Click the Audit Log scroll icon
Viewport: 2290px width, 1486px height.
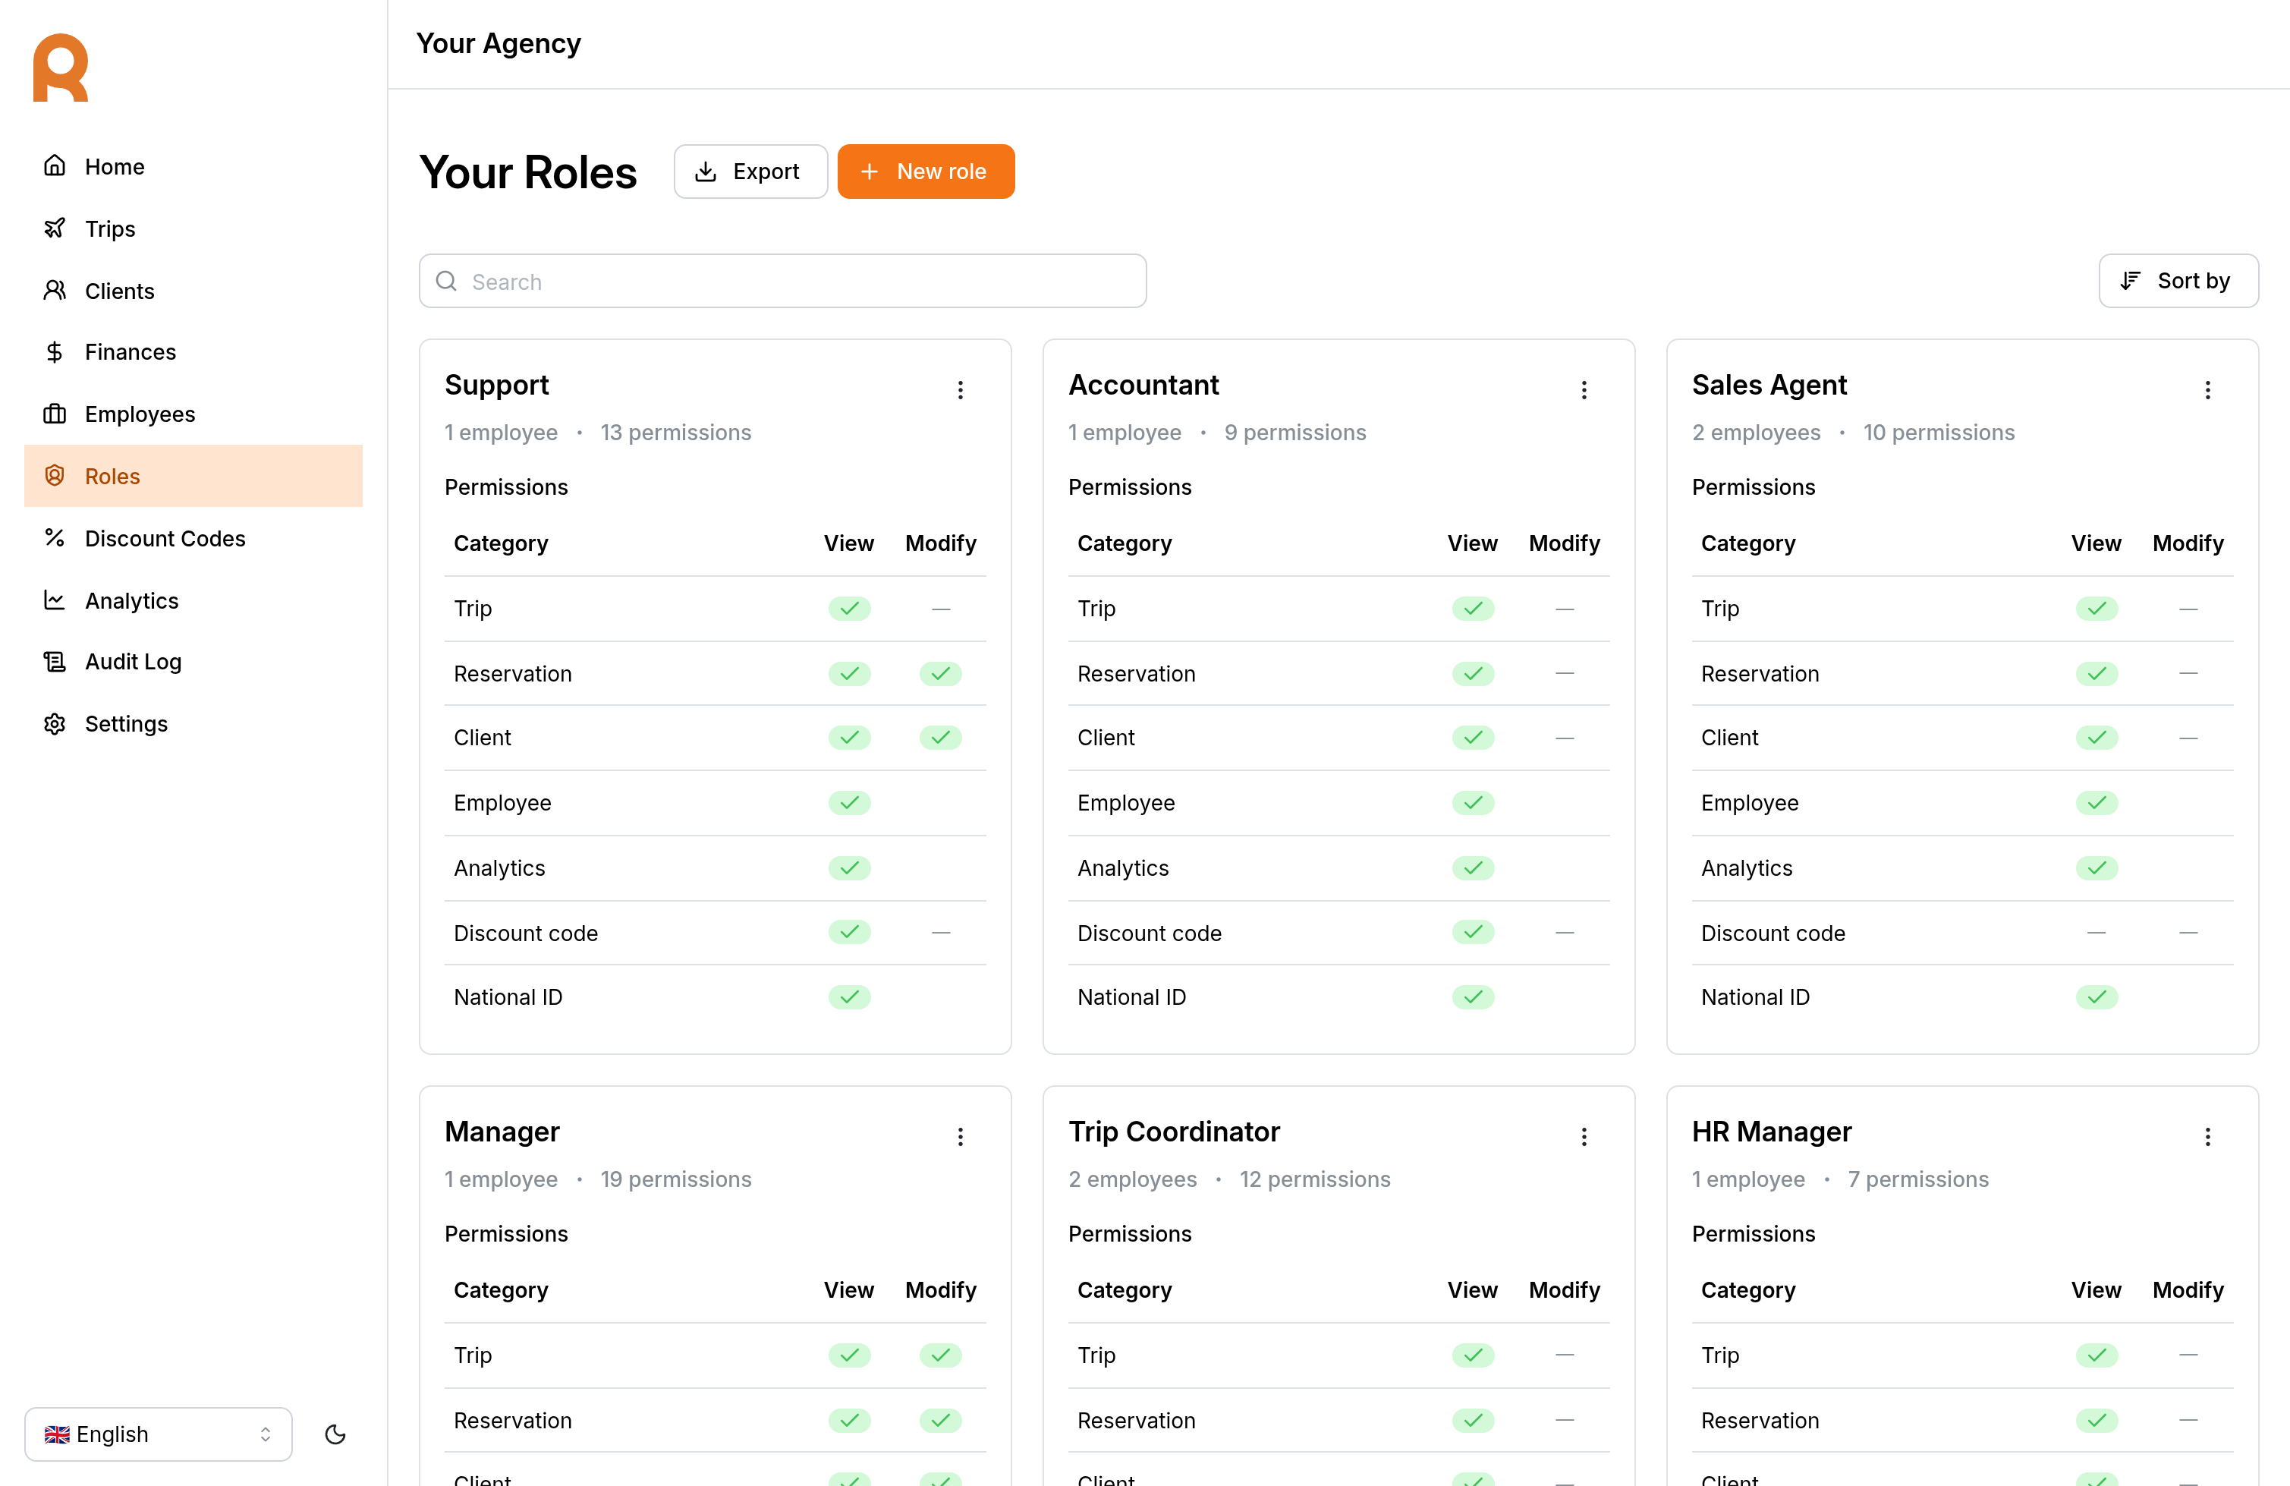[x=55, y=661]
